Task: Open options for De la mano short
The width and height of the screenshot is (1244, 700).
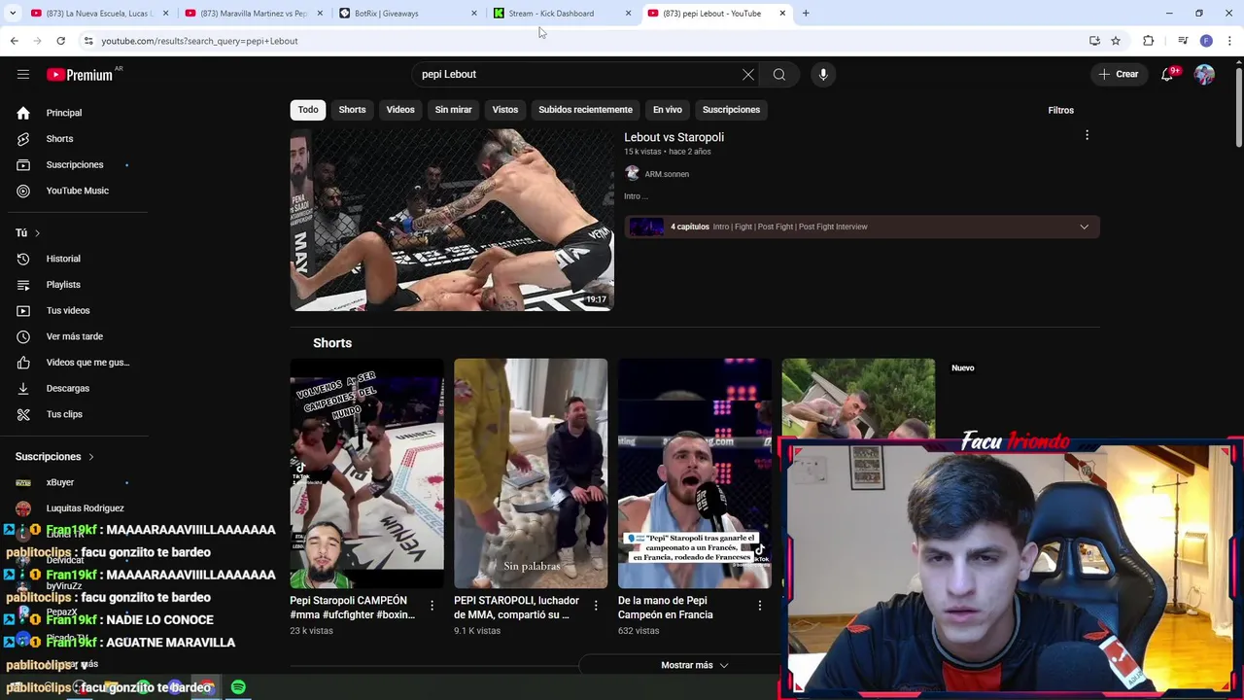Action: 760,606
